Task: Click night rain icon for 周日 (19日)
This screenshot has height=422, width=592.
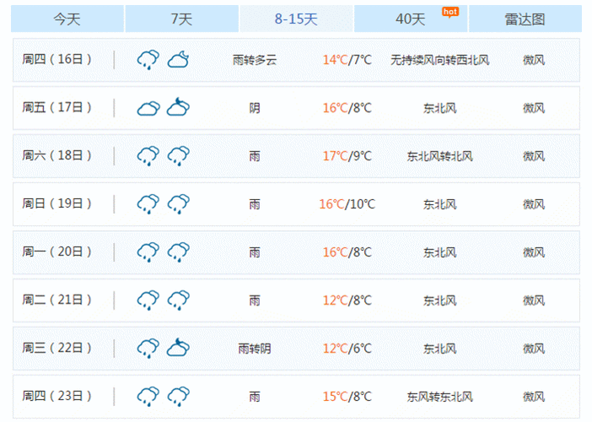Action: (x=178, y=204)
